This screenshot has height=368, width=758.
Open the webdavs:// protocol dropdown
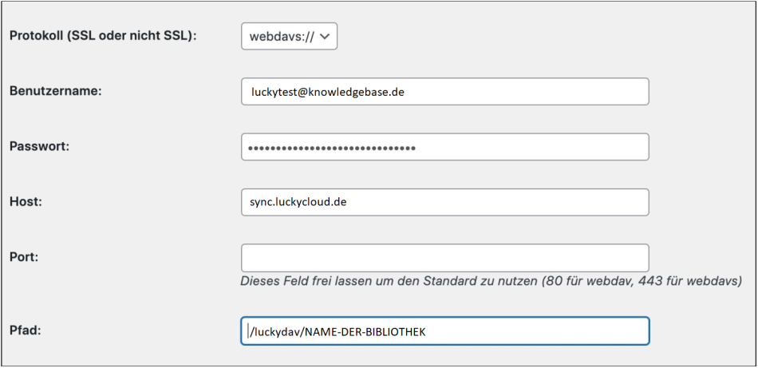point(289,36)
